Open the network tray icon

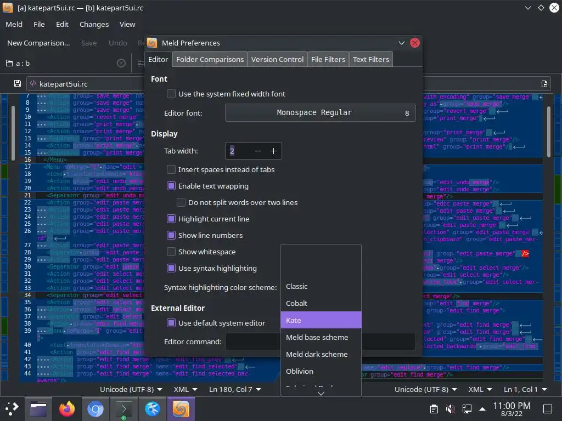(467, 409)
